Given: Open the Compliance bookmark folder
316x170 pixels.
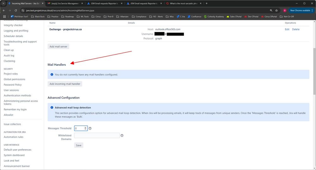Looking at the screenshot, I should [x=139, y=16].
